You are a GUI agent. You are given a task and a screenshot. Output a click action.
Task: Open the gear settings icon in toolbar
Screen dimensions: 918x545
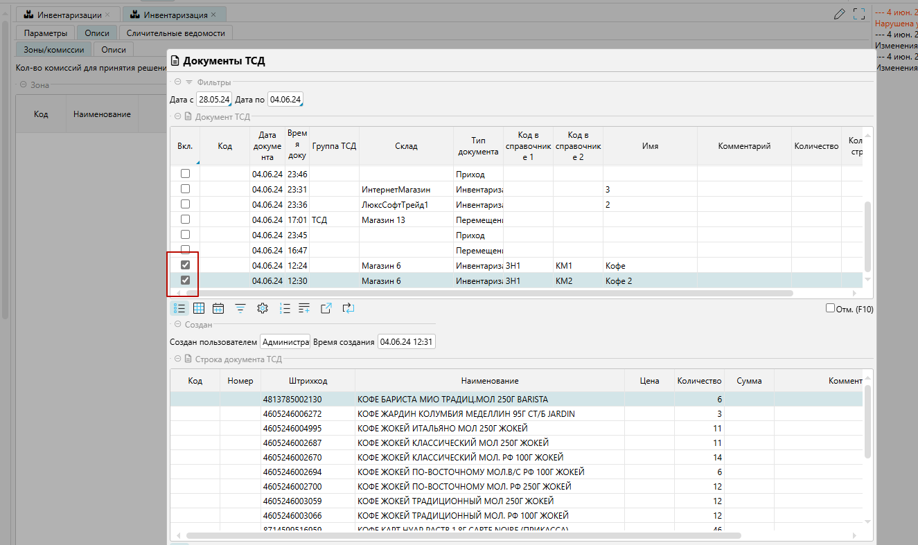(x=262, y=309)
